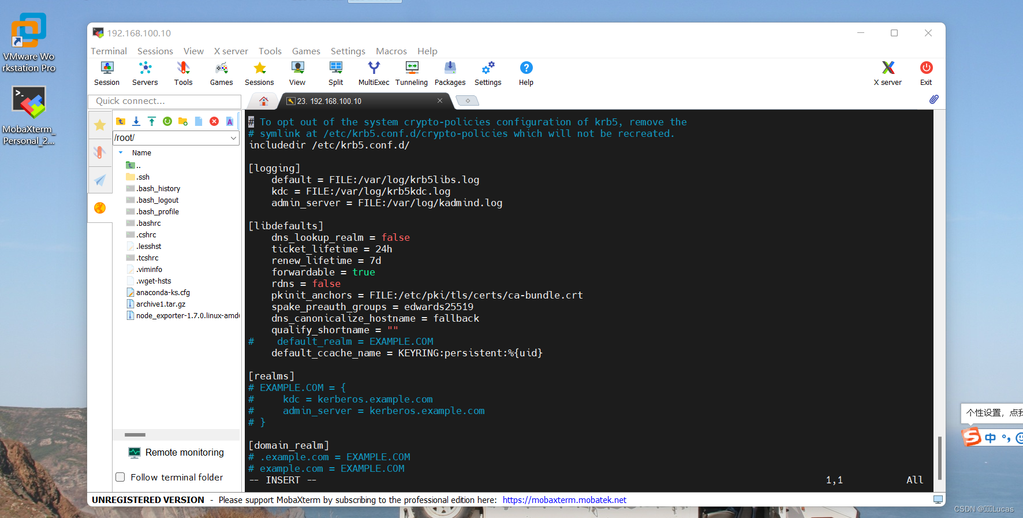Open VMware Workstation Pro desktop icon
The width and height of the screenshot is (1023, 518).
28,43
